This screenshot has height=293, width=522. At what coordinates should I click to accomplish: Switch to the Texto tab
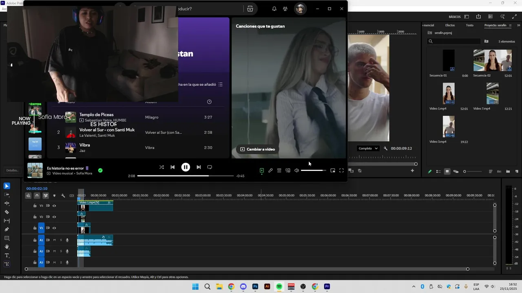(470, 25)
